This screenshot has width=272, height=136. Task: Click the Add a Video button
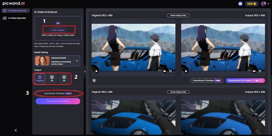coord(58,30)
